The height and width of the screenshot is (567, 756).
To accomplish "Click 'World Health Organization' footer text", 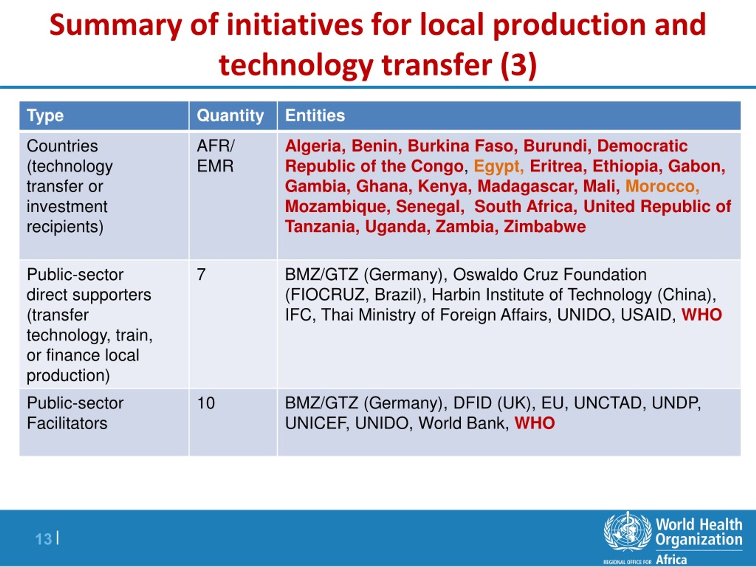I will click(699, 532).
